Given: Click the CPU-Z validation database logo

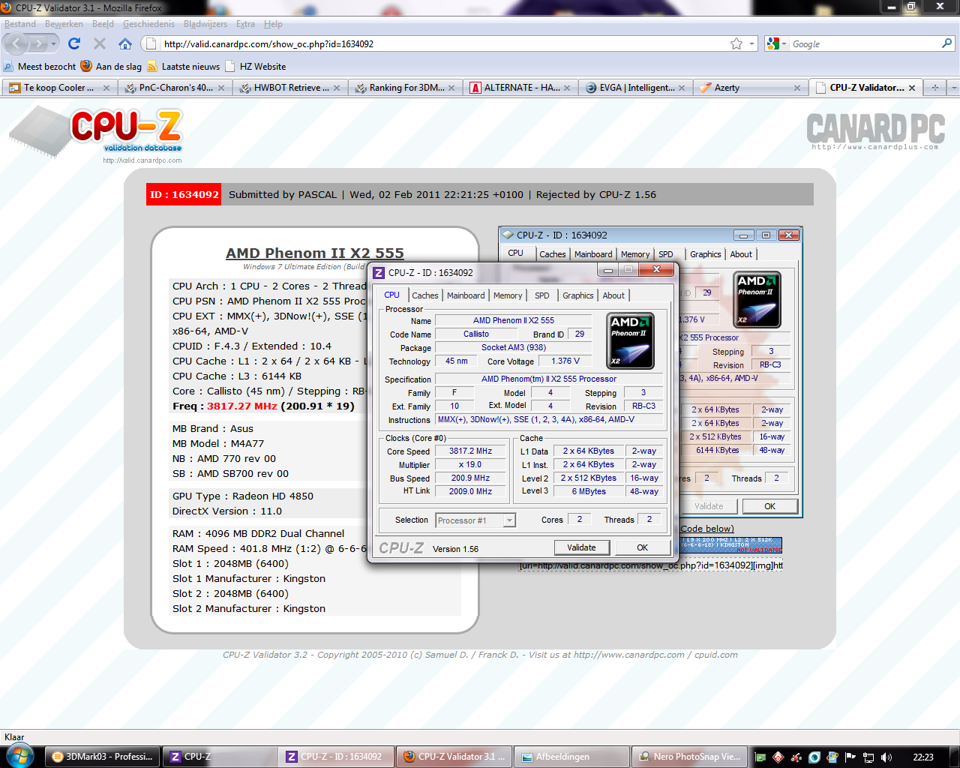Looking at the screenshot, I should click(x=96, y=133).
